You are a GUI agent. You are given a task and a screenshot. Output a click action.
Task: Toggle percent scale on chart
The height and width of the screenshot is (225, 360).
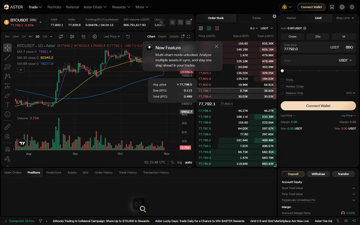click(172, 162)
